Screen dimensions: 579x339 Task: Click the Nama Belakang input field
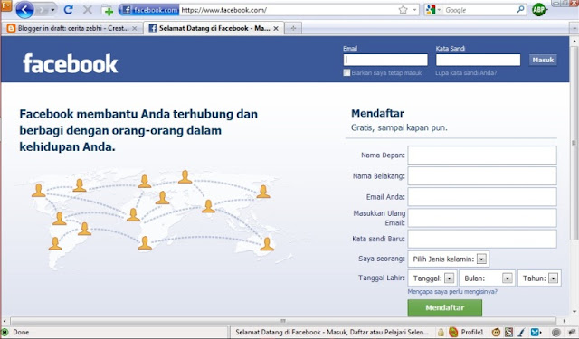point(482,176)
